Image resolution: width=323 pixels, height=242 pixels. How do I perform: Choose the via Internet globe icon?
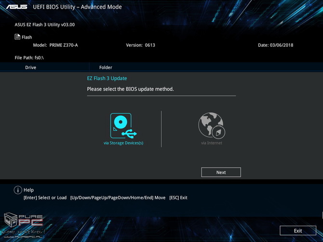(x=212, y=125)
